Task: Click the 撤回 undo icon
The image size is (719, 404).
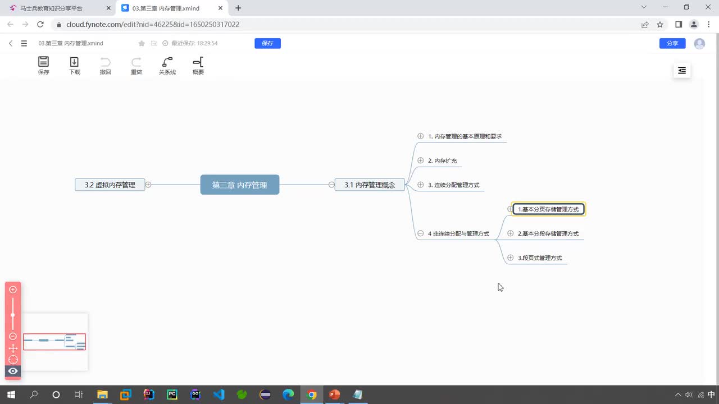Action: coord(105,65)
